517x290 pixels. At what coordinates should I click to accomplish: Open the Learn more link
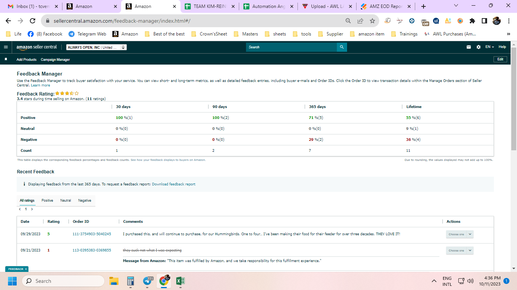40,85
